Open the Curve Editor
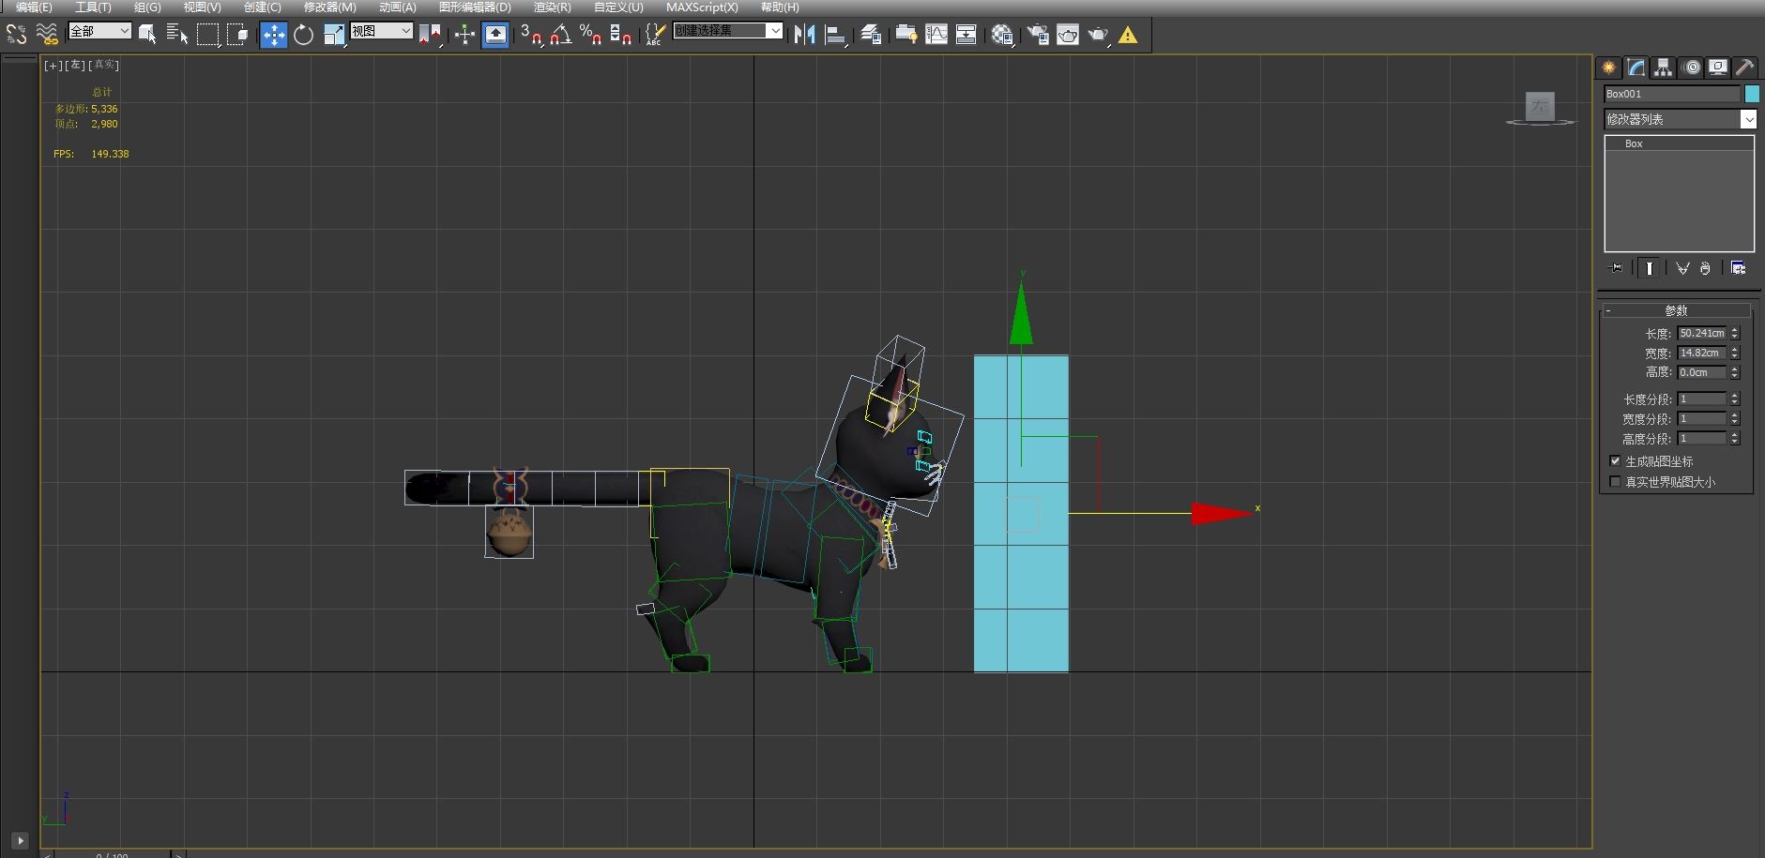 (936, 35)
